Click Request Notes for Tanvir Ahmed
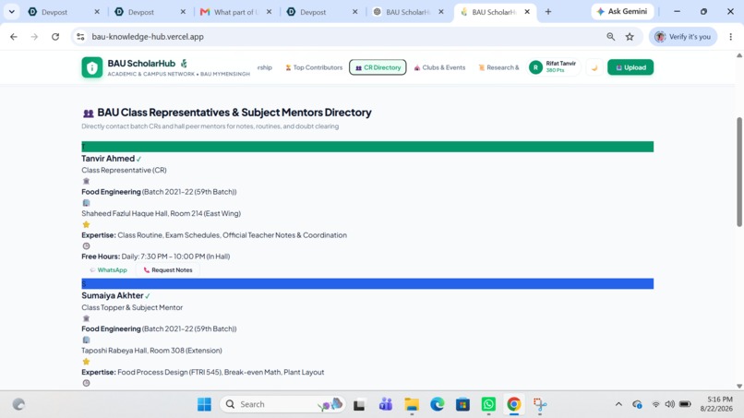This screenshot has width=744, height=418. tap(168, 270)
